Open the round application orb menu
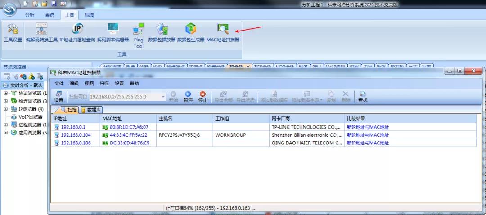 (10, 10)
